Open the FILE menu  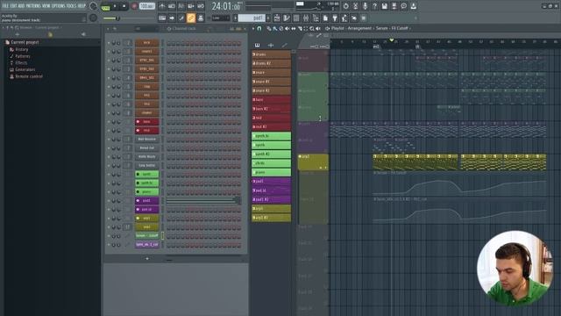pos(5,6)
